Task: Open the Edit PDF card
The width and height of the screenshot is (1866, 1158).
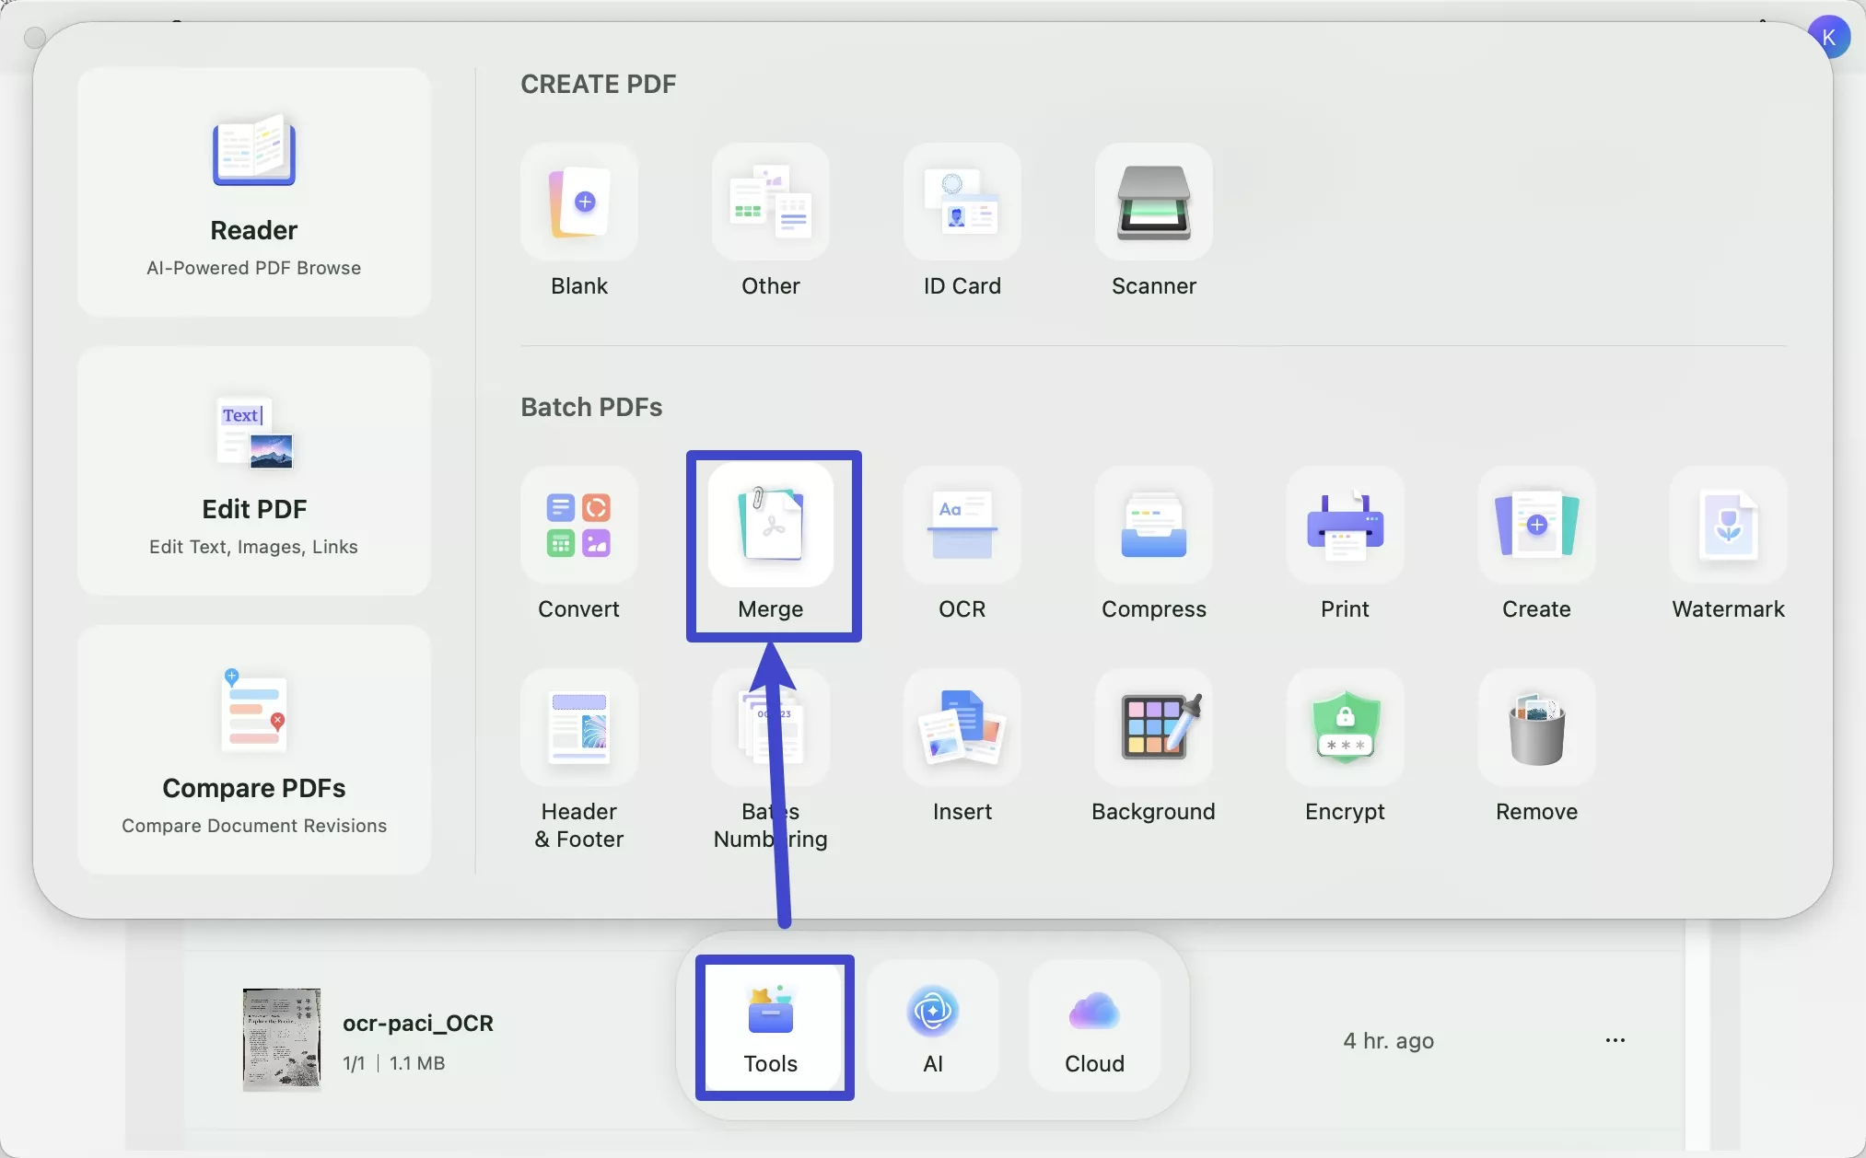Action: (x=254, y=471)
